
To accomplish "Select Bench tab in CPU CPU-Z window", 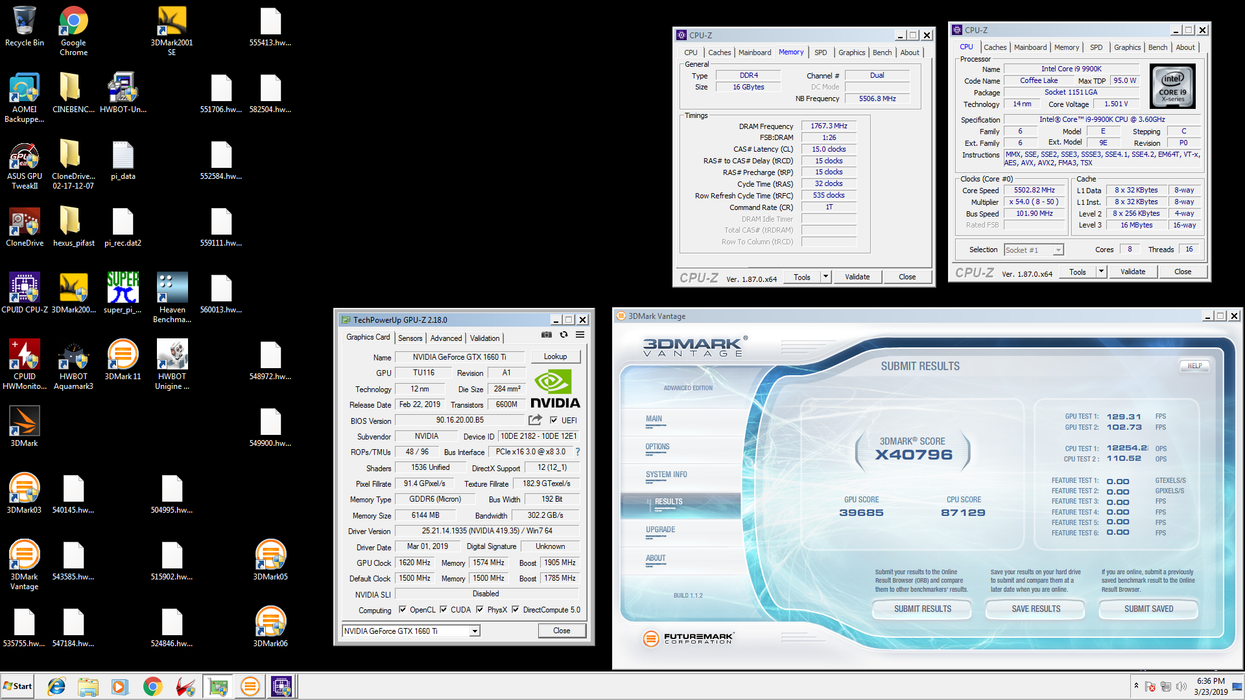I will coord(1157,47).
